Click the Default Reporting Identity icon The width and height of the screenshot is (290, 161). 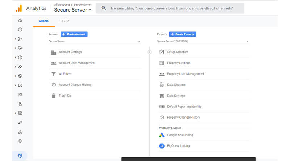162,106
